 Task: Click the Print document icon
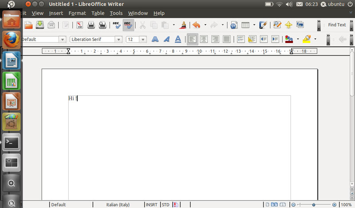point(91,25)
